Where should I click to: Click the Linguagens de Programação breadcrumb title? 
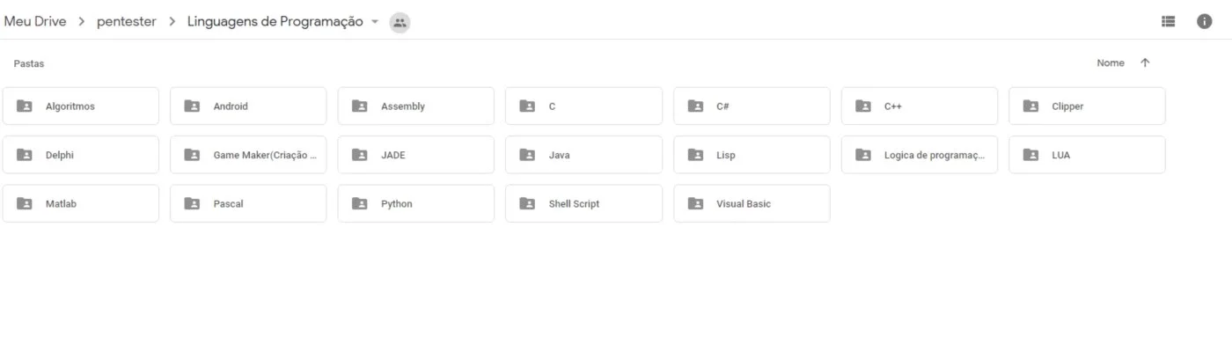click(x=275, y=22)
